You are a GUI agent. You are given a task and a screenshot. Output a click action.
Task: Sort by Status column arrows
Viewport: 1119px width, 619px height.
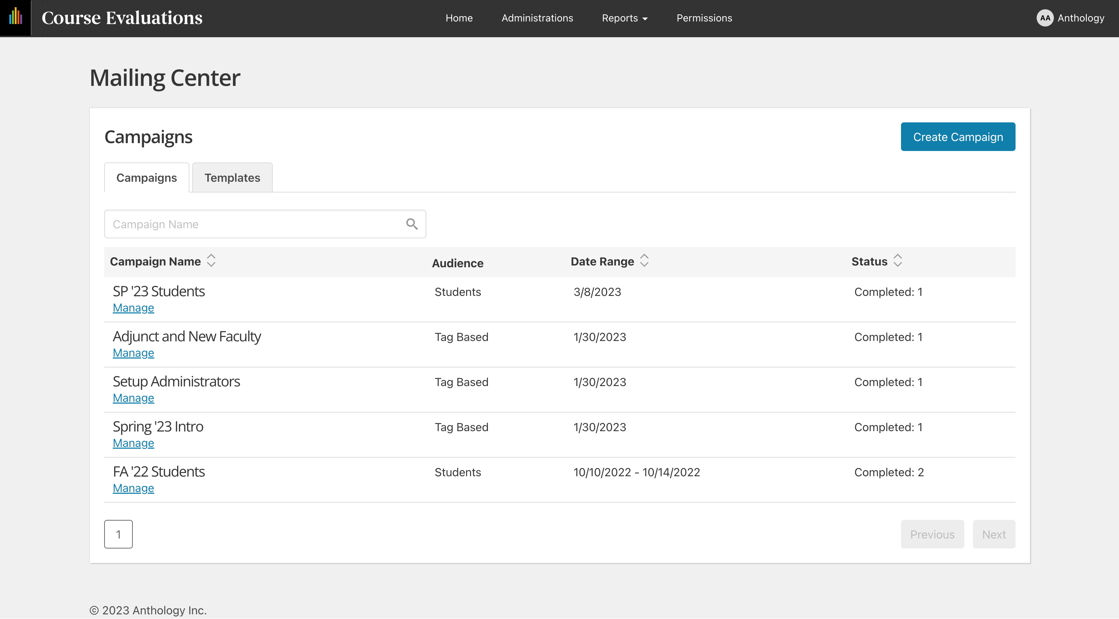click(897, 260)
